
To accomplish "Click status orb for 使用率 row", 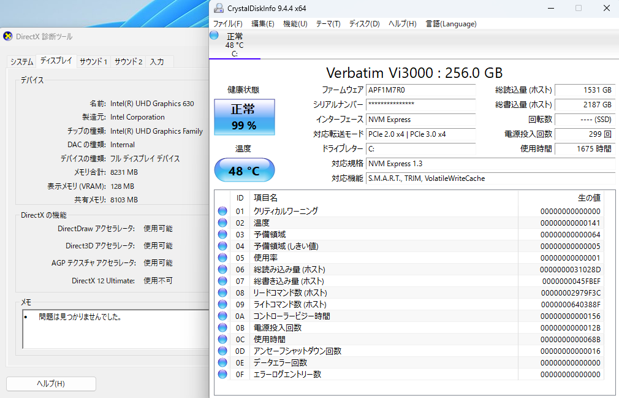I will [222, 258].
